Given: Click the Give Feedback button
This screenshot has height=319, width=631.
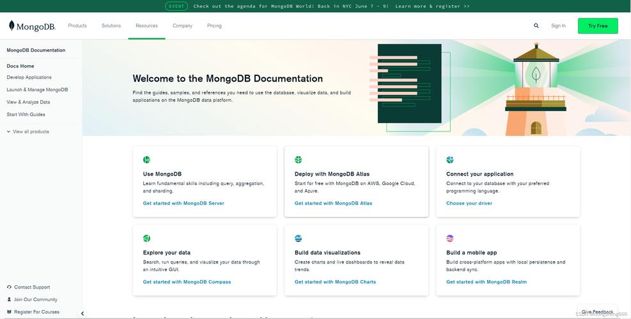Looking at the screenshot, I should coord(597,311).
